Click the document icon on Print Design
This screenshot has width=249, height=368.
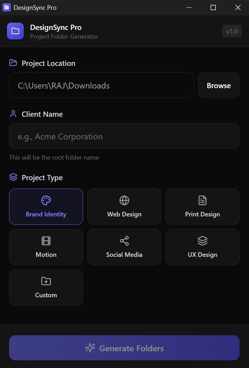point(203,200)
